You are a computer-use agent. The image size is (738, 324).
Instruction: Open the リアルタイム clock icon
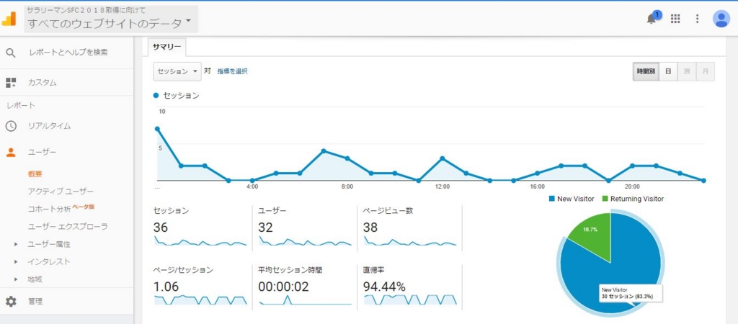[x=11, y=126]
